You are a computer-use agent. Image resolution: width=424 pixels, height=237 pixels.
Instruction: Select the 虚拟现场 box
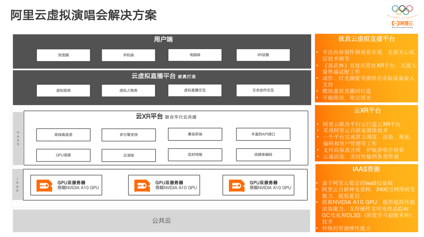[63, 90]
